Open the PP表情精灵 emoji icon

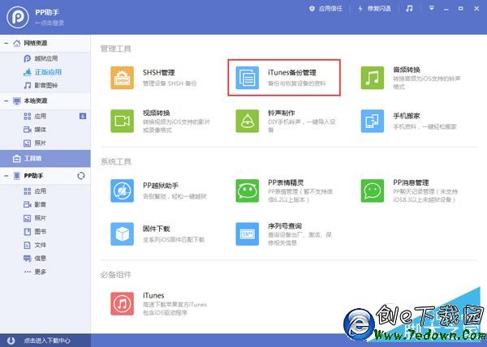pyautogui.click(x=248, y=191)
